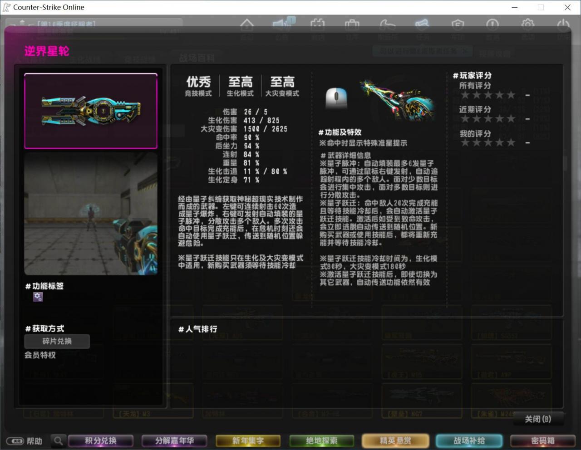Click the weapon gameplay preview image
The image size is (581, 450).
tap(91, 214)
